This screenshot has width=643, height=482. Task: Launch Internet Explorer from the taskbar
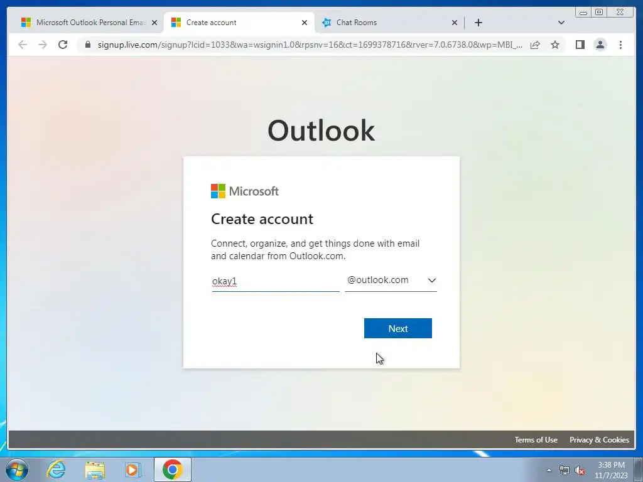pos(56,469)
